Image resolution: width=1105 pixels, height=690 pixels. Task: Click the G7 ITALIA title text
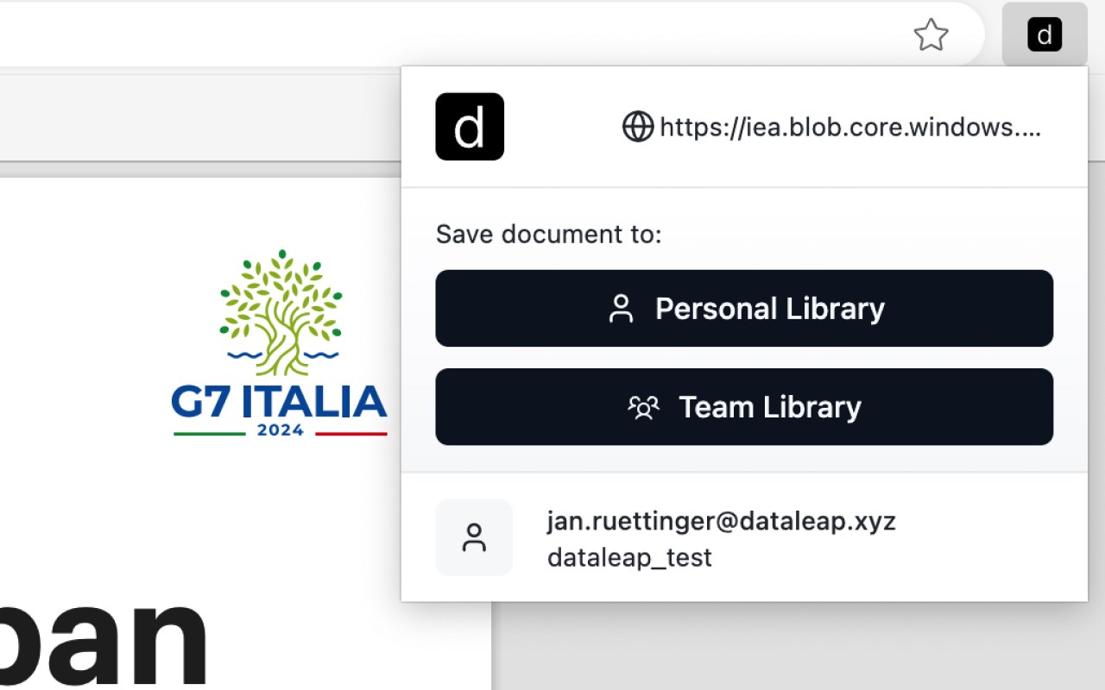[279, 402]
